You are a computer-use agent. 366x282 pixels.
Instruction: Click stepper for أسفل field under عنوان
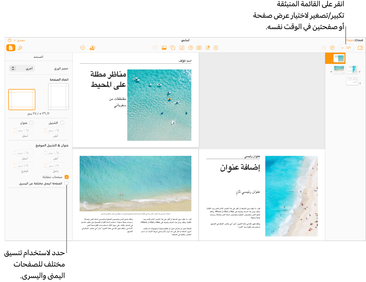[x=14, y=130]
